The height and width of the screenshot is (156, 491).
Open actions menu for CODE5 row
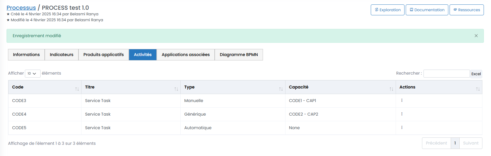tap(402, 128)
